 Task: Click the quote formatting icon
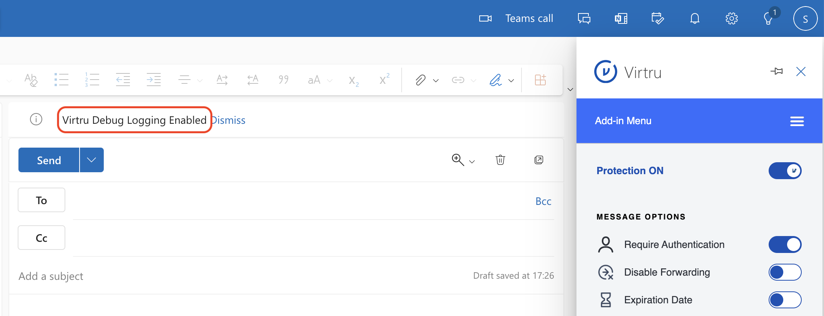click(x=284, y=80)
